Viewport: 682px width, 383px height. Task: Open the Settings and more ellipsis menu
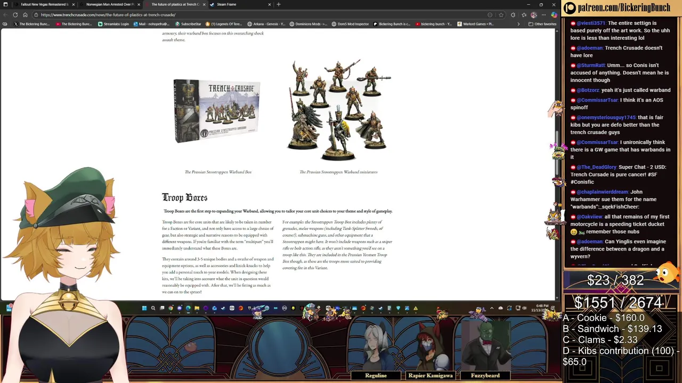[543, 15]
